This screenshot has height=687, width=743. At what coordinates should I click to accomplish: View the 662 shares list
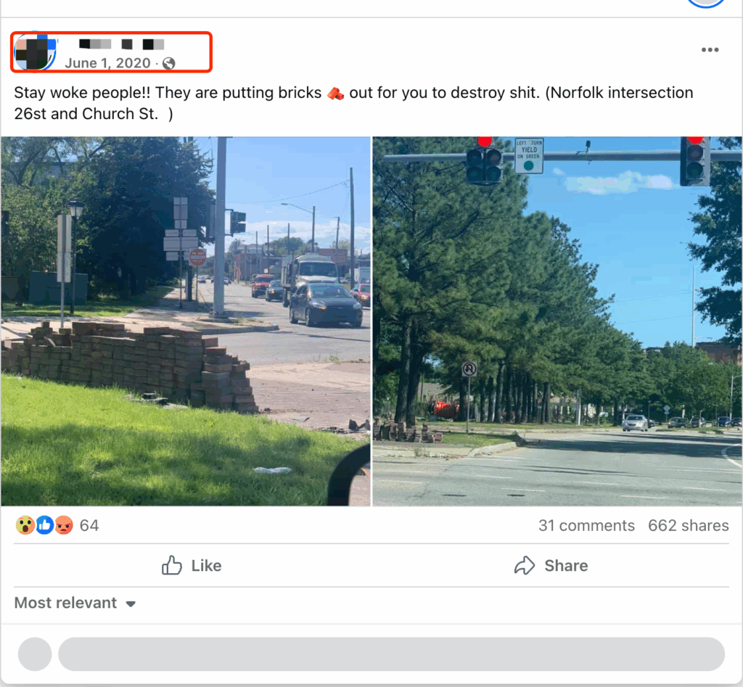tap(688, 525)
